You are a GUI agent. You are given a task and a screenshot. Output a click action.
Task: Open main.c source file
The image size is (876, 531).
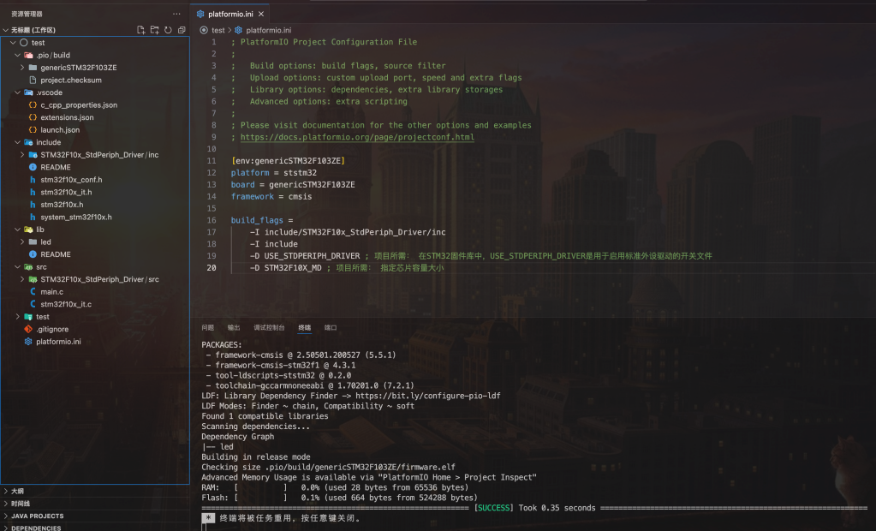pos(51,292)
